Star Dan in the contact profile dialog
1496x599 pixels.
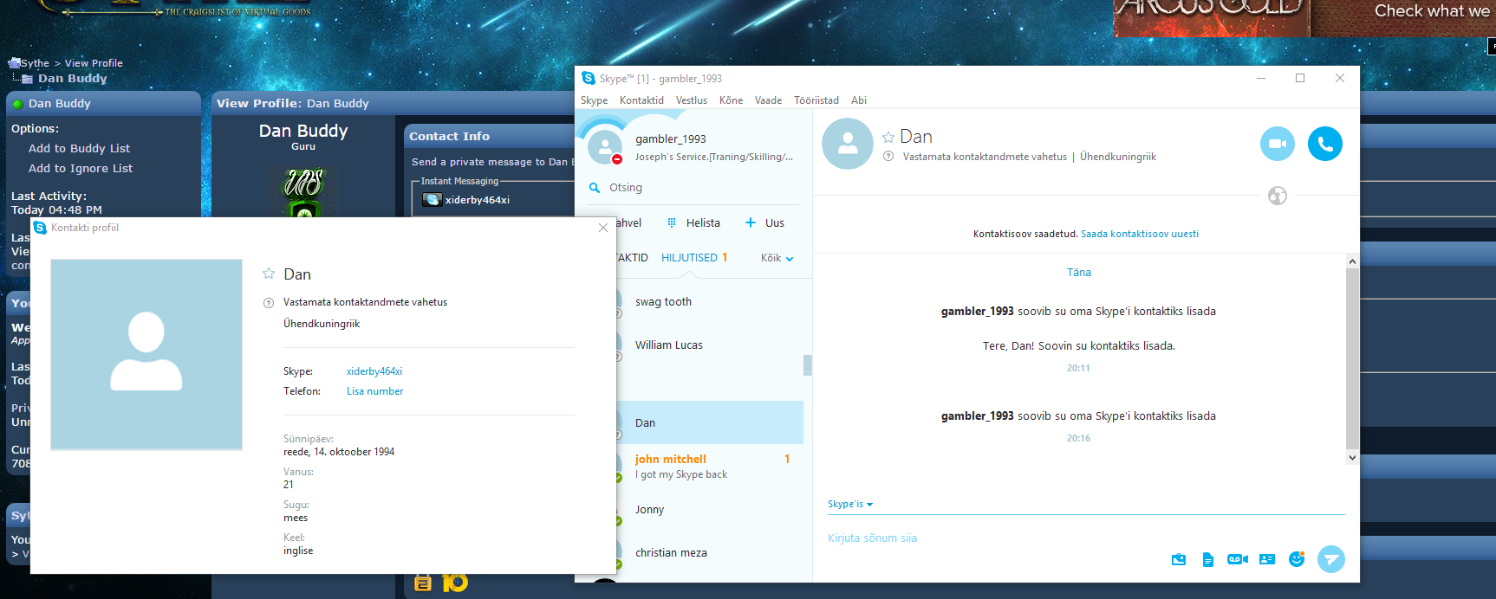tap(269, 274)
